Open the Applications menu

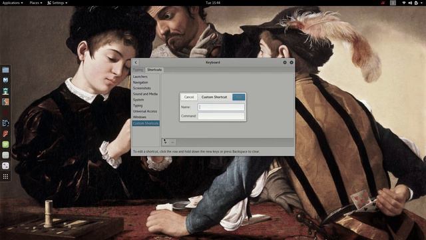tap(13, 3)
